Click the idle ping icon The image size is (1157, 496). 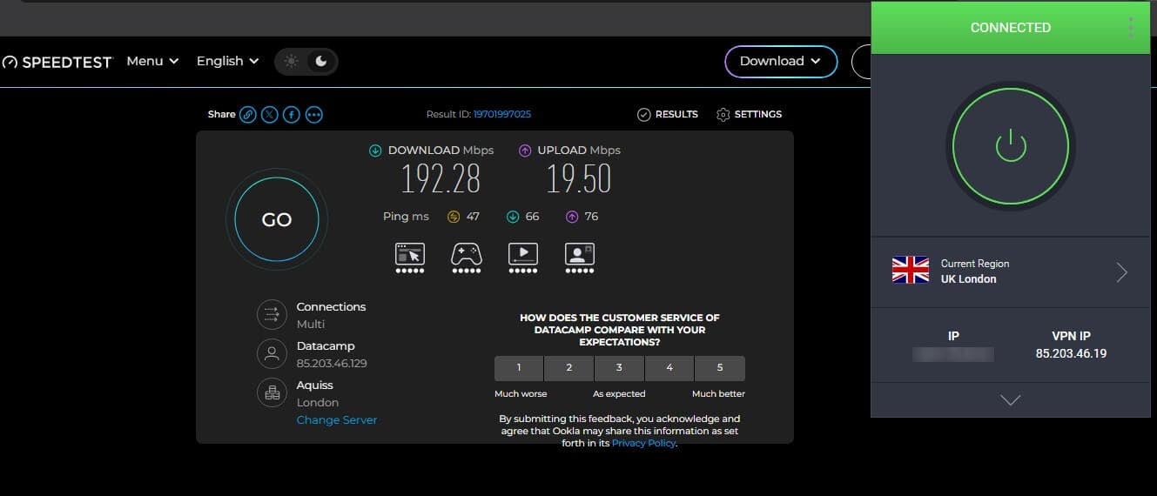454,217
